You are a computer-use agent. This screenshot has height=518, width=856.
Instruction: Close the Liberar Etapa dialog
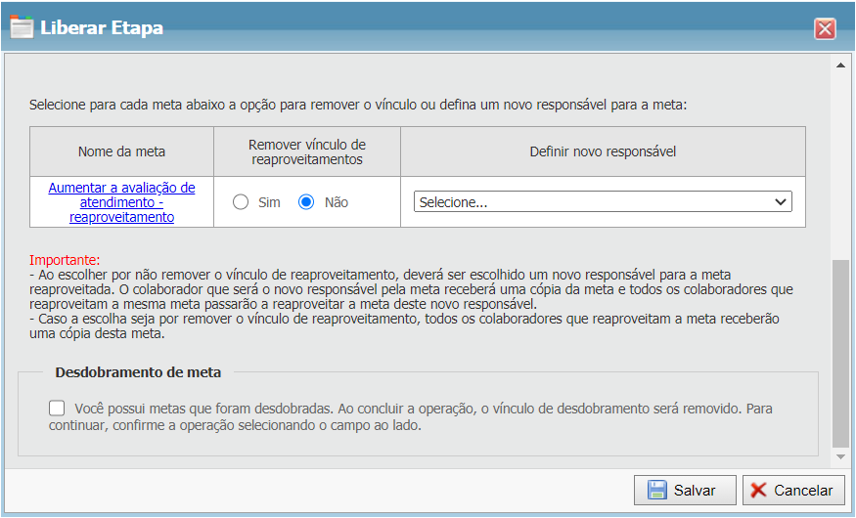coord(825,28)
